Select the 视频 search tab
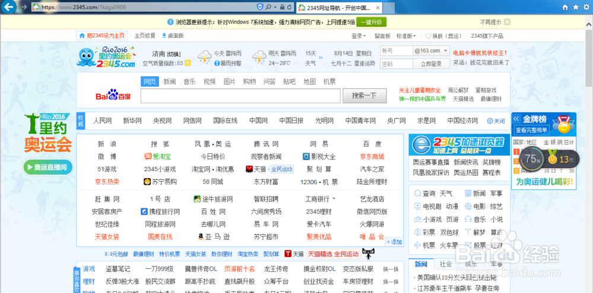 [x=209, y=81]
